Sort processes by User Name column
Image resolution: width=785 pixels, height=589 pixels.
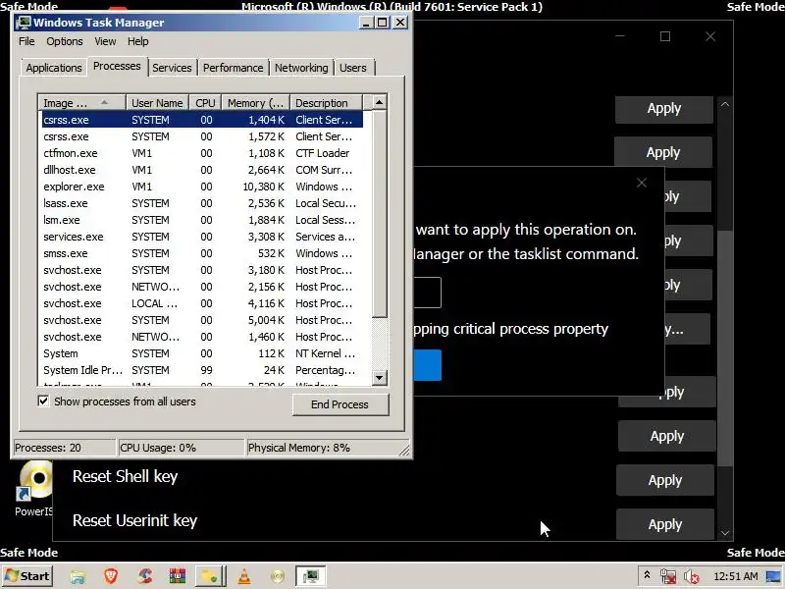157,103
